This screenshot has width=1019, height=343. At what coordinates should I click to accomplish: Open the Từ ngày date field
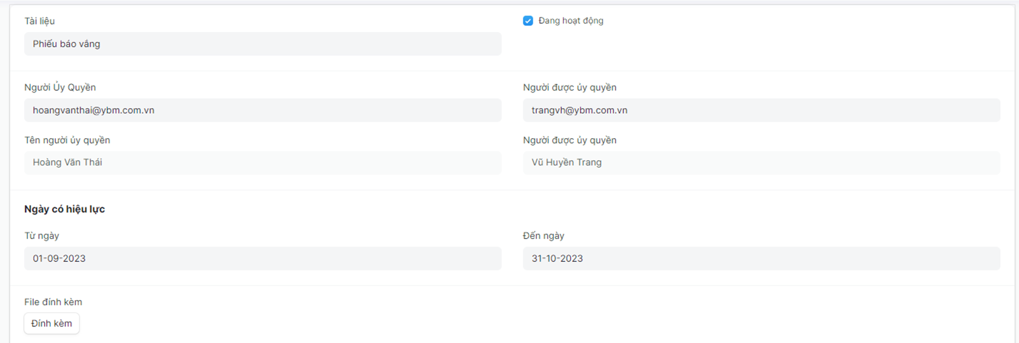pyautogui.click(x=262, y=259)
